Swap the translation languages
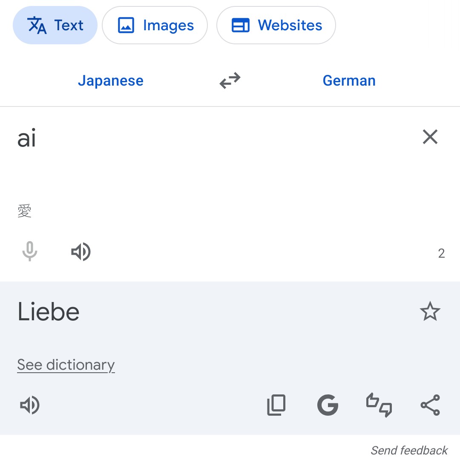The height and width of the screenshot is (460, 460). 230,81
